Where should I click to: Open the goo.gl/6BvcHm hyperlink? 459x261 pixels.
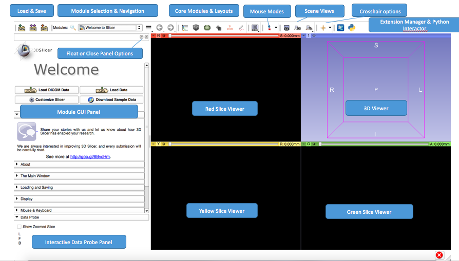click(x=90, y=156)
